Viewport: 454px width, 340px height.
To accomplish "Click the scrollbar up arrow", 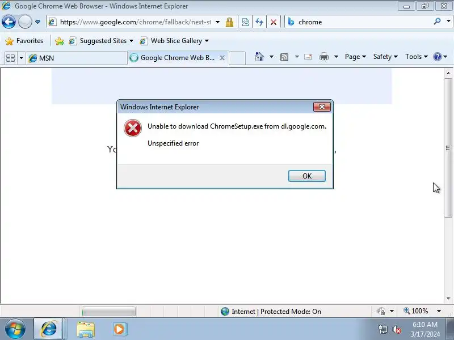I will [448, 73].
